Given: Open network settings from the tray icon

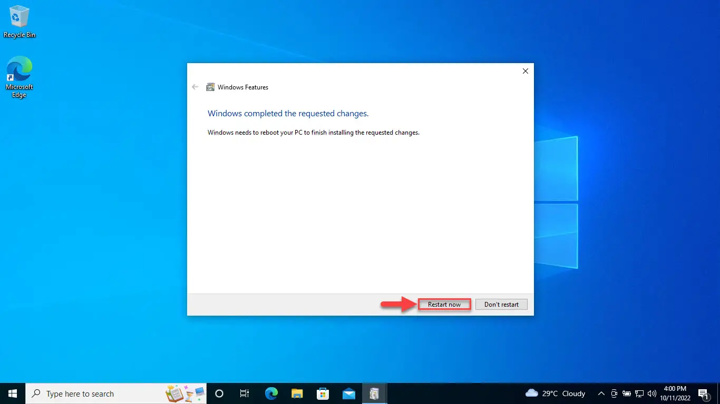Looking at the screenshot, I should tap(639, 393).
